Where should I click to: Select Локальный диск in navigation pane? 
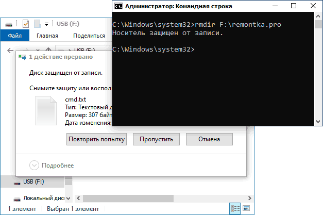[x=39, y=199]
